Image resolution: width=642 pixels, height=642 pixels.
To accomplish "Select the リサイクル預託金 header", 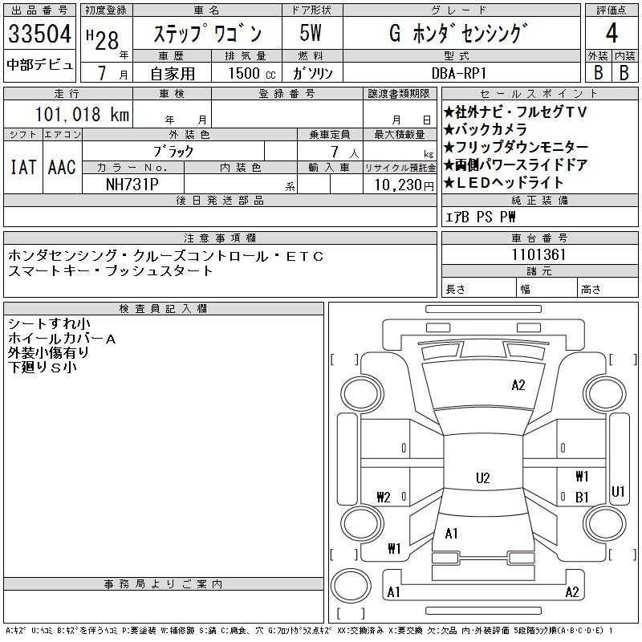I will pos(400,168).
